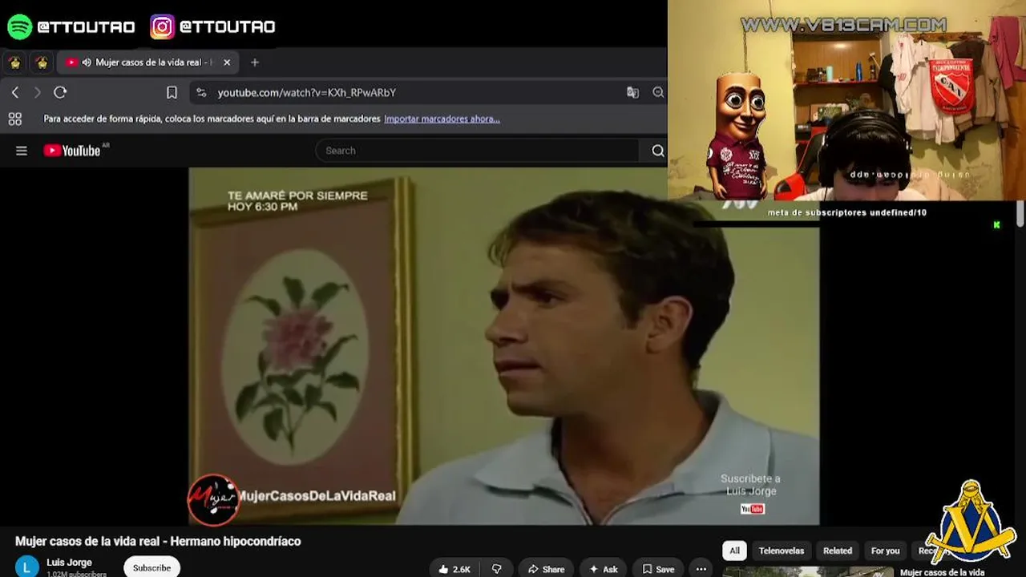
Task: Open the first pinned browser tab
Action: (14, 63)
